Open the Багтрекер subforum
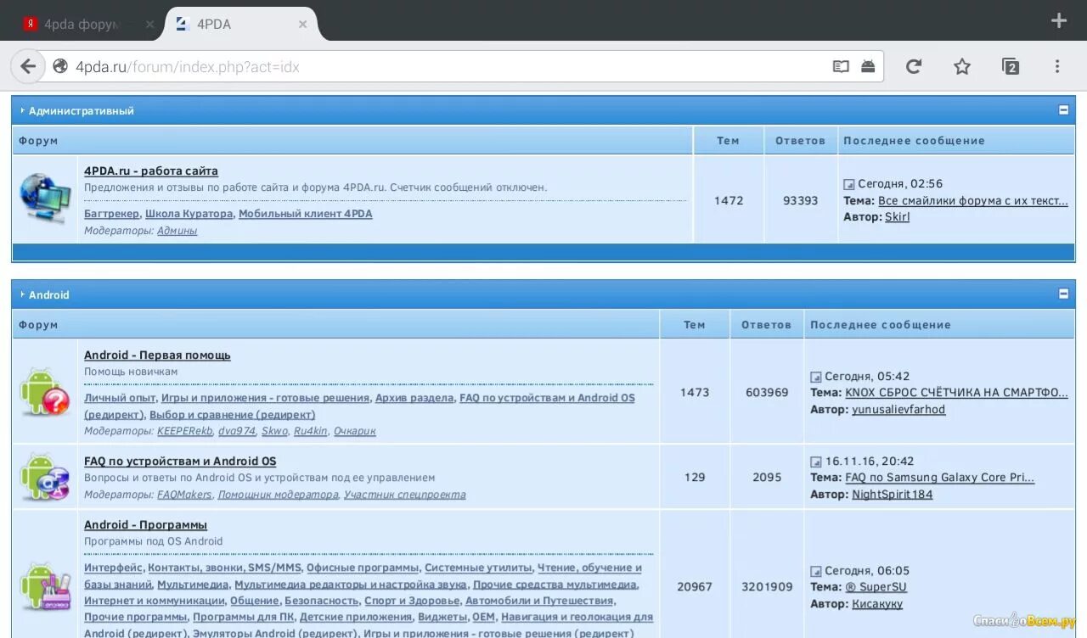This screenshot has height=638, width=1087. (x=111, y=214)
